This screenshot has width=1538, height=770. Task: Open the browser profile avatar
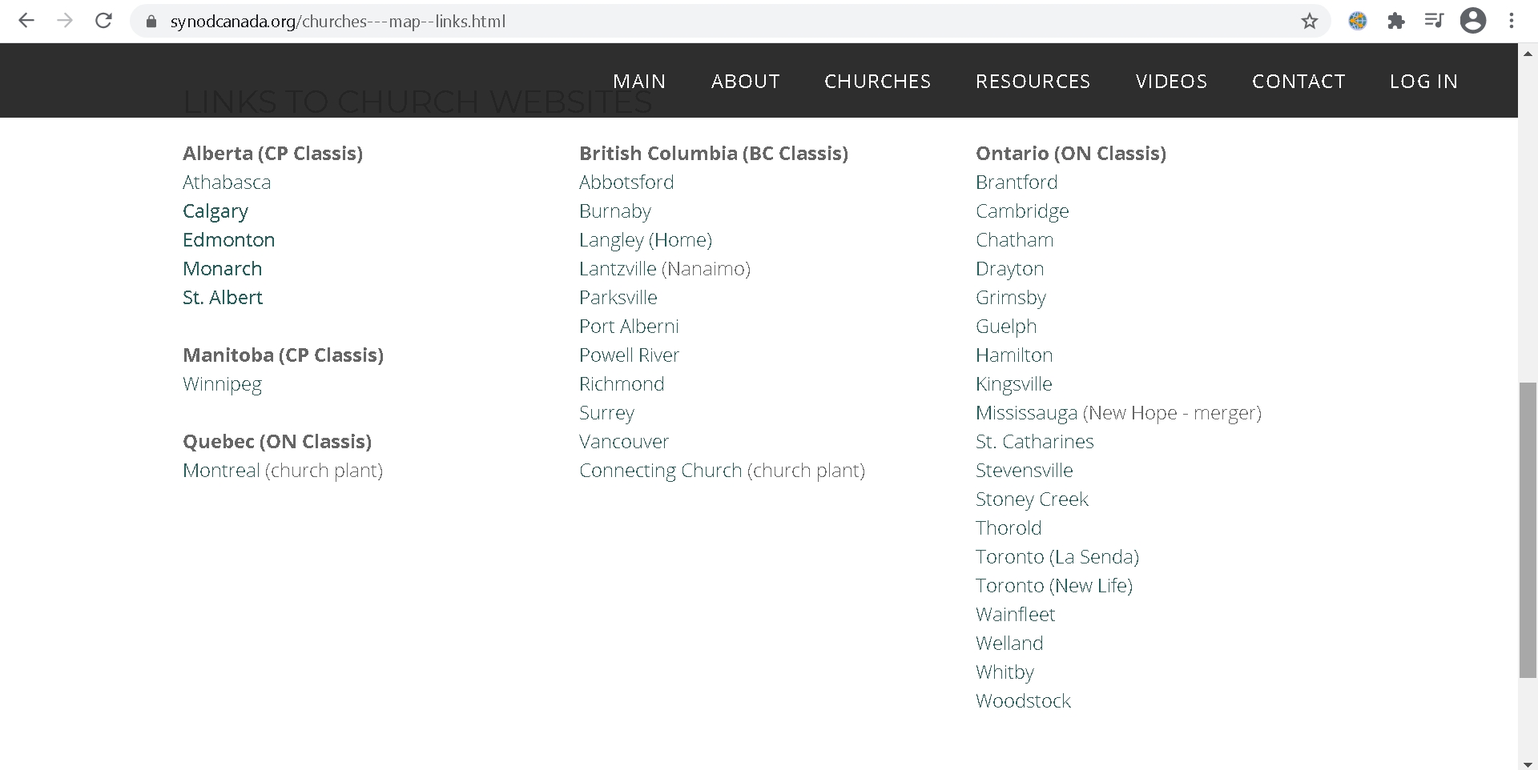(1473, 21)
